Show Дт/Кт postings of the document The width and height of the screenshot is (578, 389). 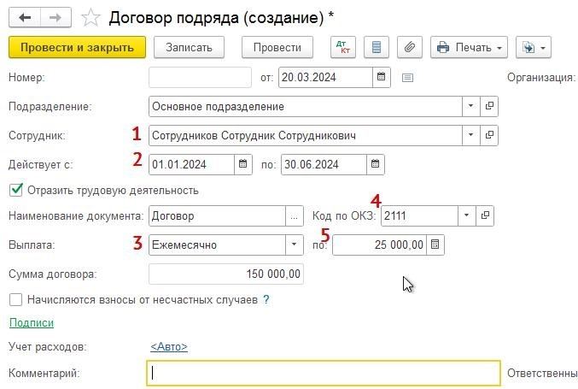tap(343, 47)
